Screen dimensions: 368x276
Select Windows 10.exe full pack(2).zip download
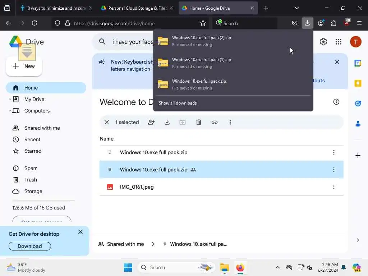click(233, 41)
